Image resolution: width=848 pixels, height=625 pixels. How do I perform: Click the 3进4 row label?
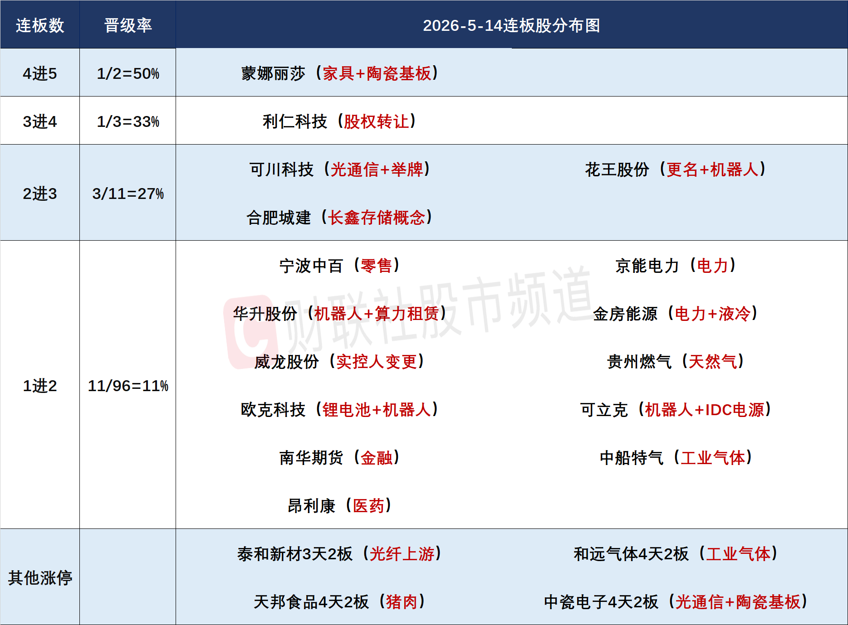pyautogui.click(x=40, y=121)
